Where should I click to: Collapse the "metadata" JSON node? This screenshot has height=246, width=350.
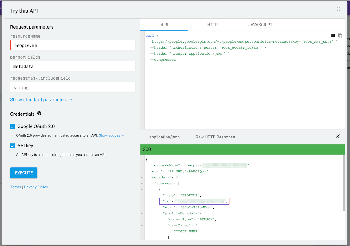tap(142, 177)
